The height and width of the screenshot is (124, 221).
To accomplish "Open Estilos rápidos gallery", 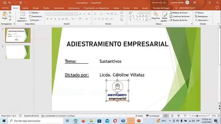I will 164,17.
